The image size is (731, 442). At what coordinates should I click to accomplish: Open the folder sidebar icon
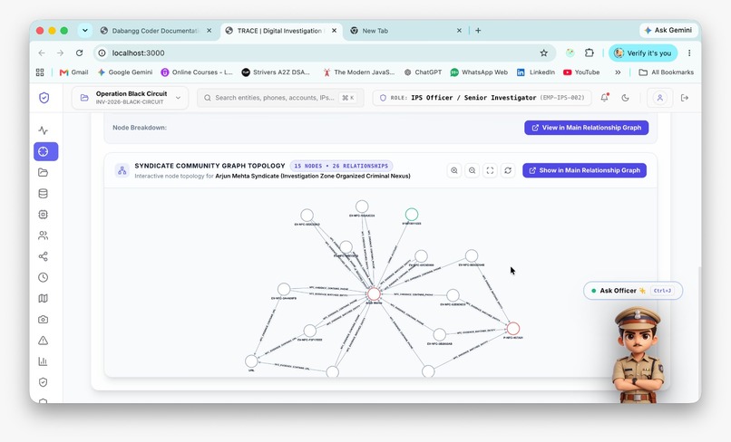44,173
